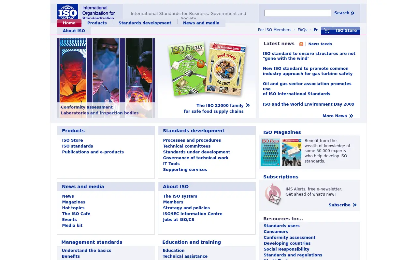Switch language with the Fr link
This screenshot has height=260, width=417.
click(x=316, y=30)
